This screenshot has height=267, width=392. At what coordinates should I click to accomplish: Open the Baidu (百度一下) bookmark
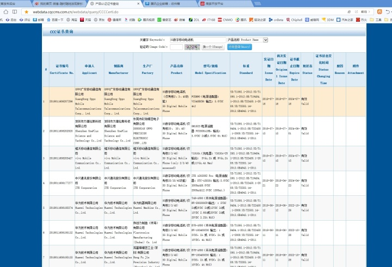tap(55, 20)
